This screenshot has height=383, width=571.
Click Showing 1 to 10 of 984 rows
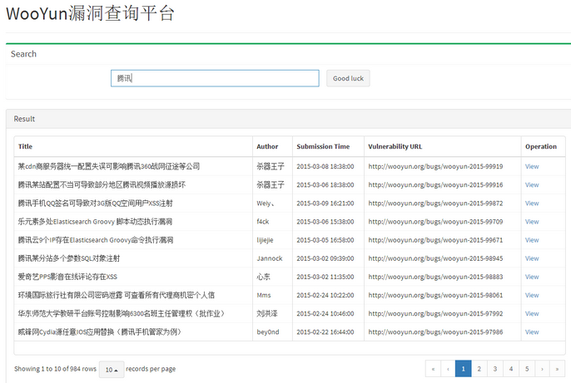(55, 369)
